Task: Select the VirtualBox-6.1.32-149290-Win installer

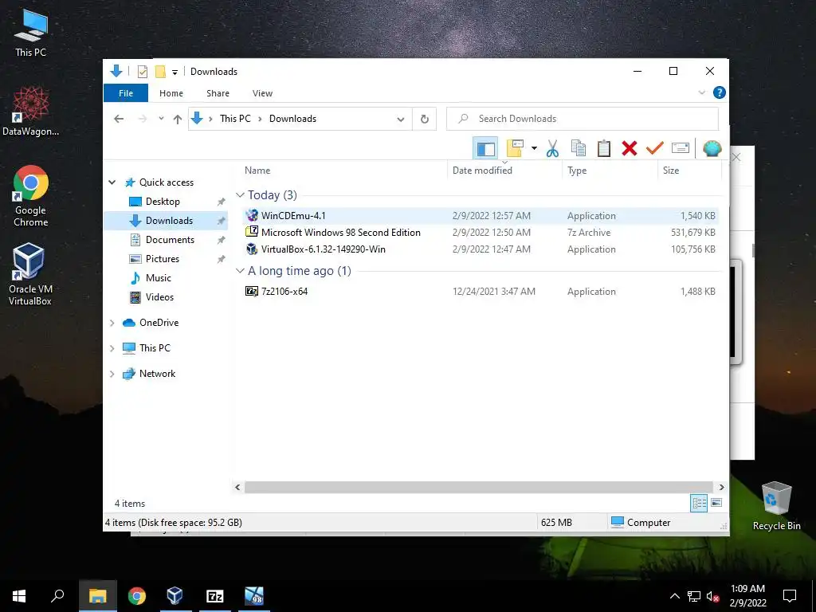Action: click(481, 249)
